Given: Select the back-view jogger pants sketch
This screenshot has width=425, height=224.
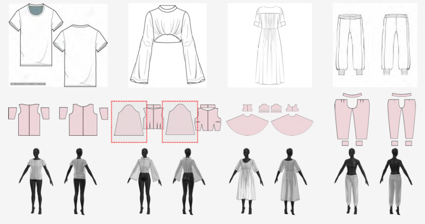Looking at the screenshot, I should pos(396,45).
